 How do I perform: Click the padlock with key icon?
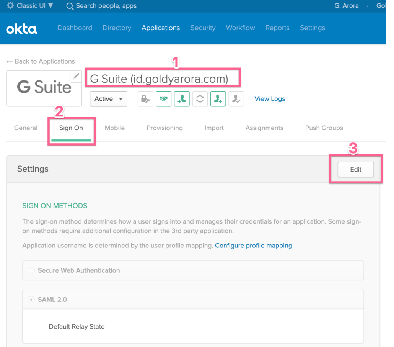pyautogui.click(x=145, y=99)
